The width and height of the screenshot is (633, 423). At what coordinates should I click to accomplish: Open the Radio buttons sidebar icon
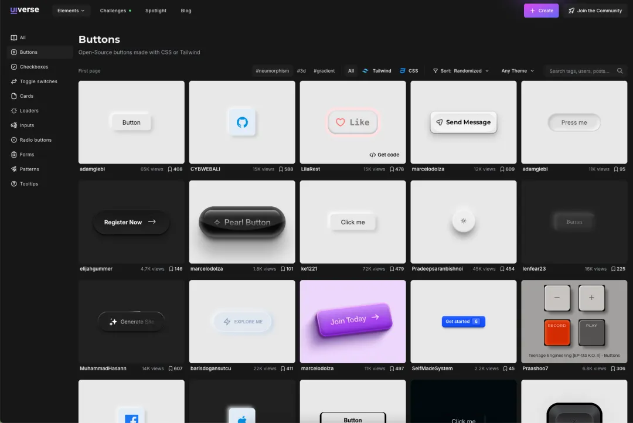tap(13, 139)
